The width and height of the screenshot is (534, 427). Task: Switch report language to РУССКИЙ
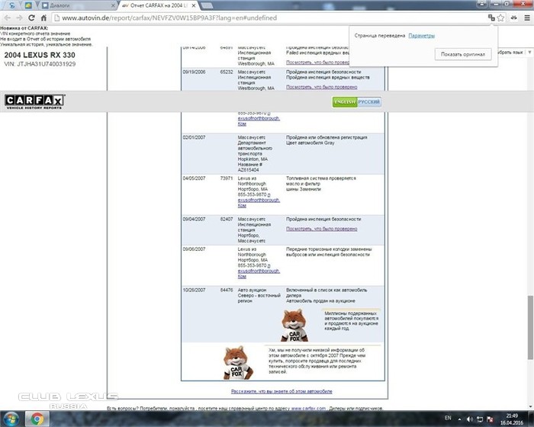pos(369,102)
